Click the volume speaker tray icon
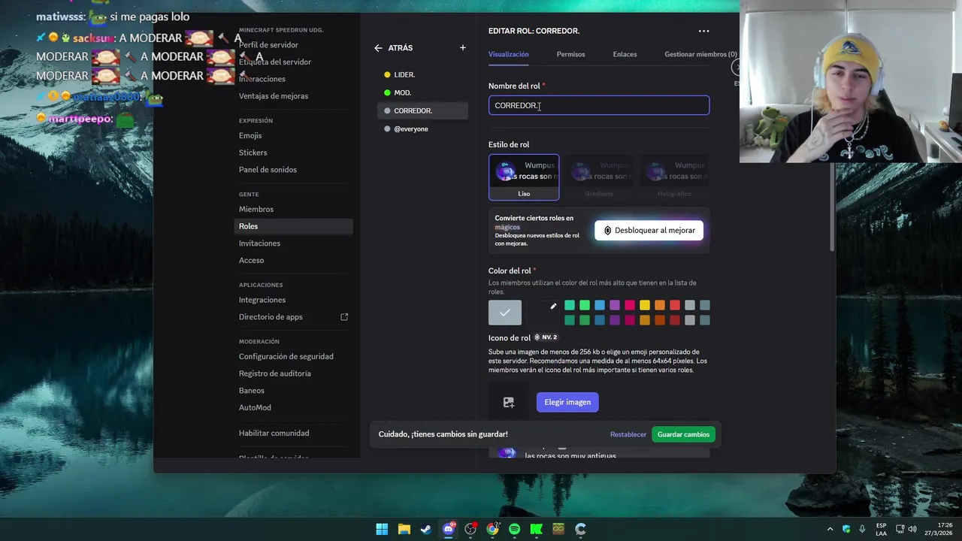 pos(912,529)
